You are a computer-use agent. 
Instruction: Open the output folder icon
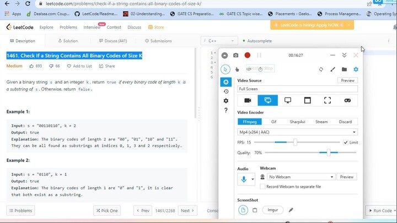(344, 69)
